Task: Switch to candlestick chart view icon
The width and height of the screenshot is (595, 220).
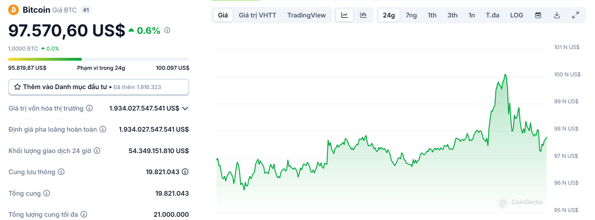Action: pyautogui.click(x=363, y=15)
